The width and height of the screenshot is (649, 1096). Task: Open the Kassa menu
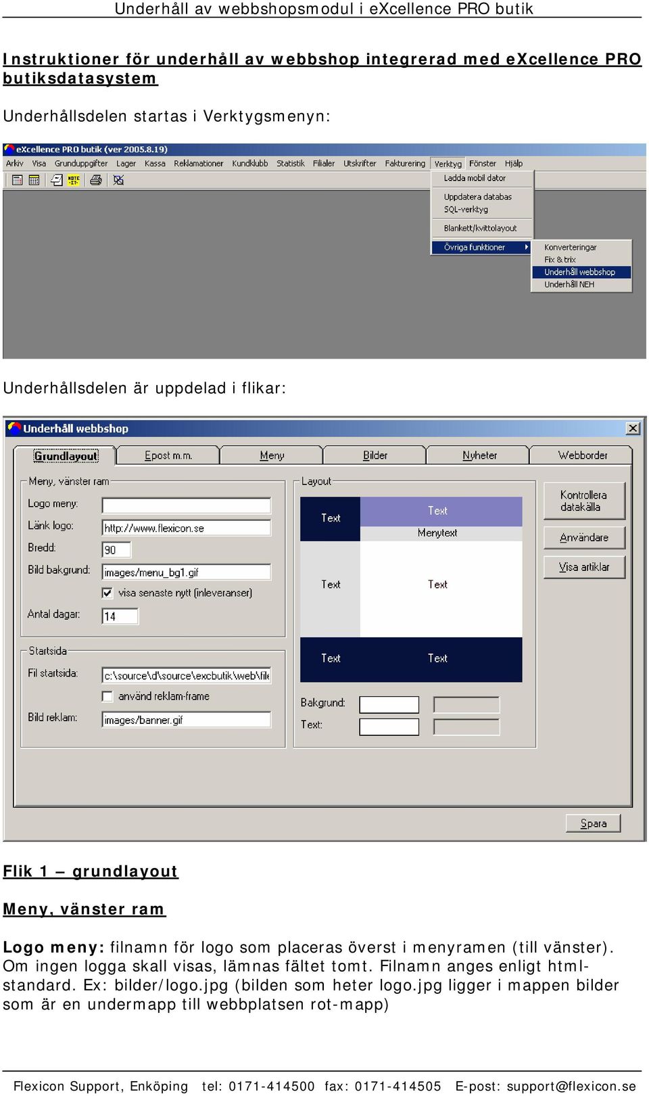(155, 163)
